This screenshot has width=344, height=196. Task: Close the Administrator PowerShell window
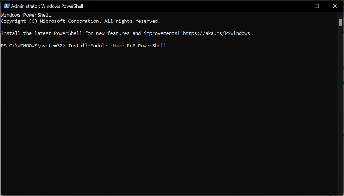335,6
